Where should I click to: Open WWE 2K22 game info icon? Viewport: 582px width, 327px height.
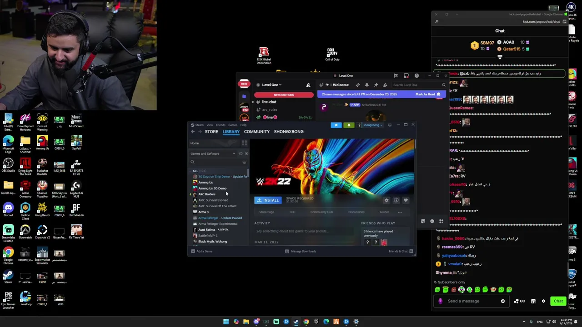[396, 200]
